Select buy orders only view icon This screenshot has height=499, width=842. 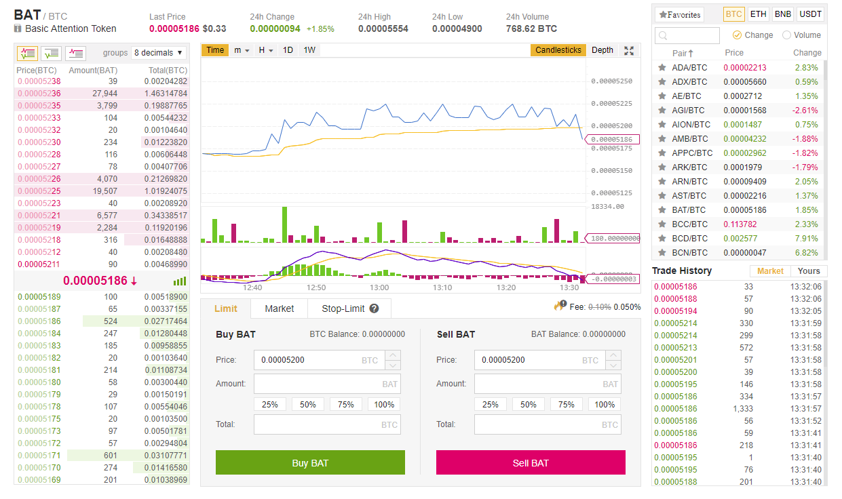click(51, 53)
